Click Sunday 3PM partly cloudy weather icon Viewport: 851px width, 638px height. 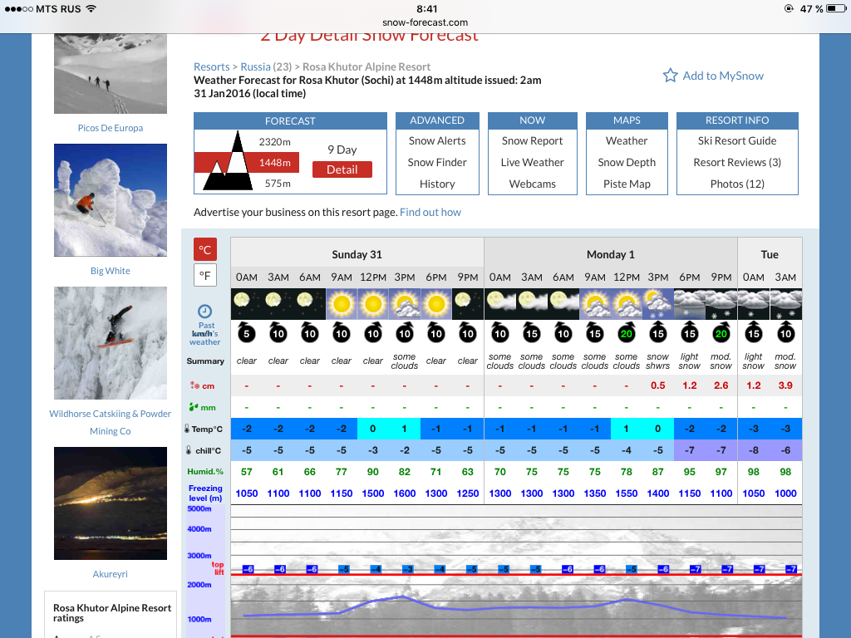pos(405,304)
